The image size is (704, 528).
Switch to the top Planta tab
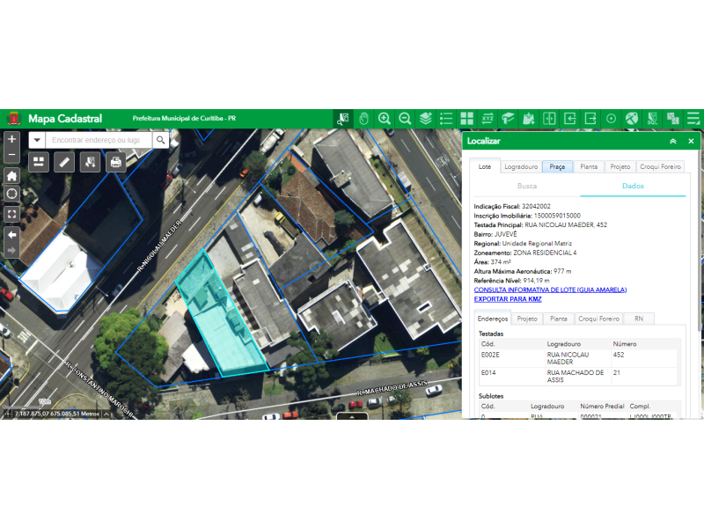point(589,166)
